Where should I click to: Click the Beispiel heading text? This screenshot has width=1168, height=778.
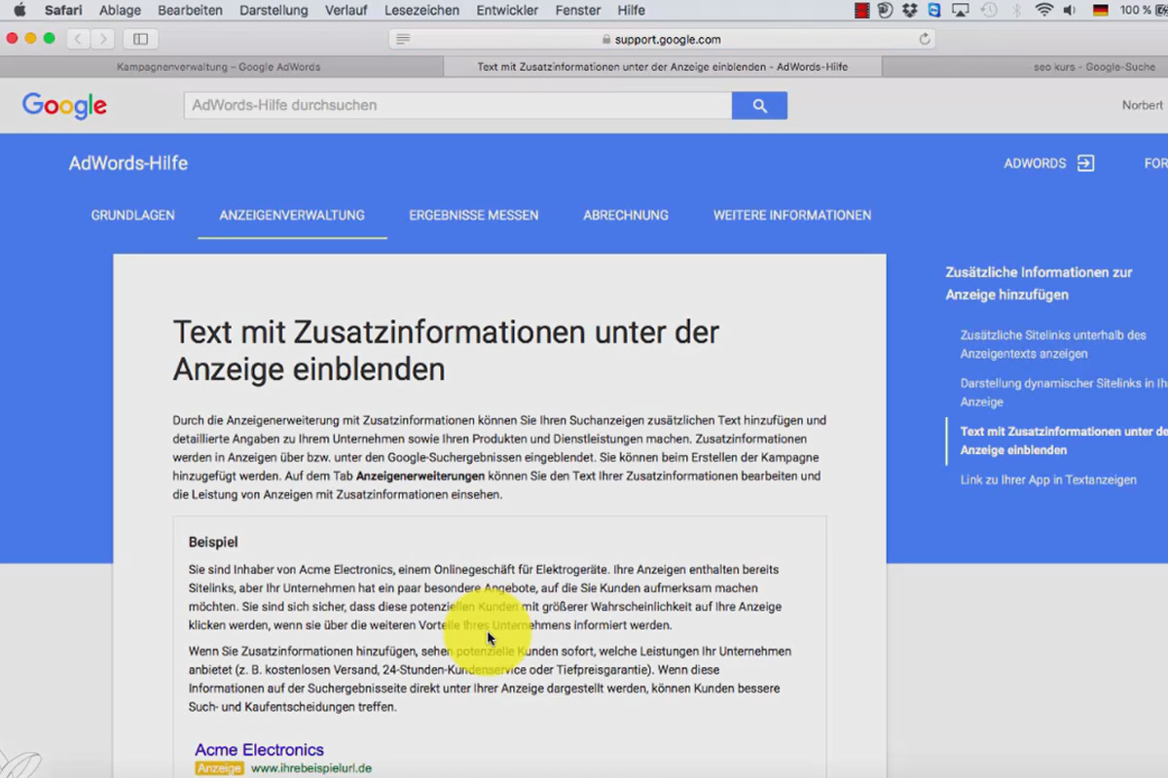point(213,542)
